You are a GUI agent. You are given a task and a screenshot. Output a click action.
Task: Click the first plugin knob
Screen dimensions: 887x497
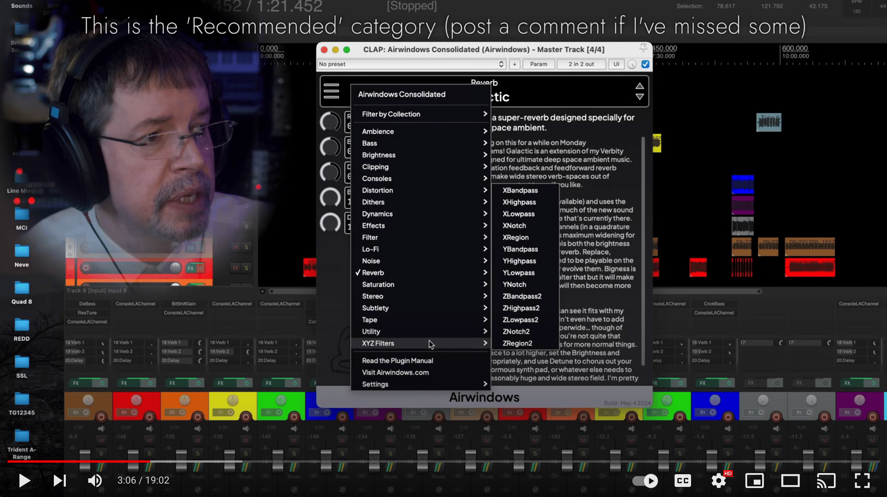330,122
